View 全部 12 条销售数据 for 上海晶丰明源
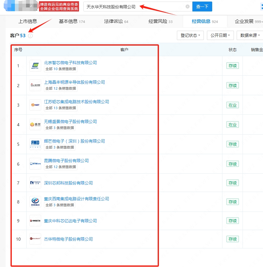 61,89
